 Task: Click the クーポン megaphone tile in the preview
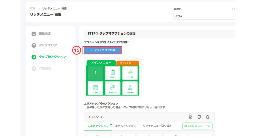[130, 73]
